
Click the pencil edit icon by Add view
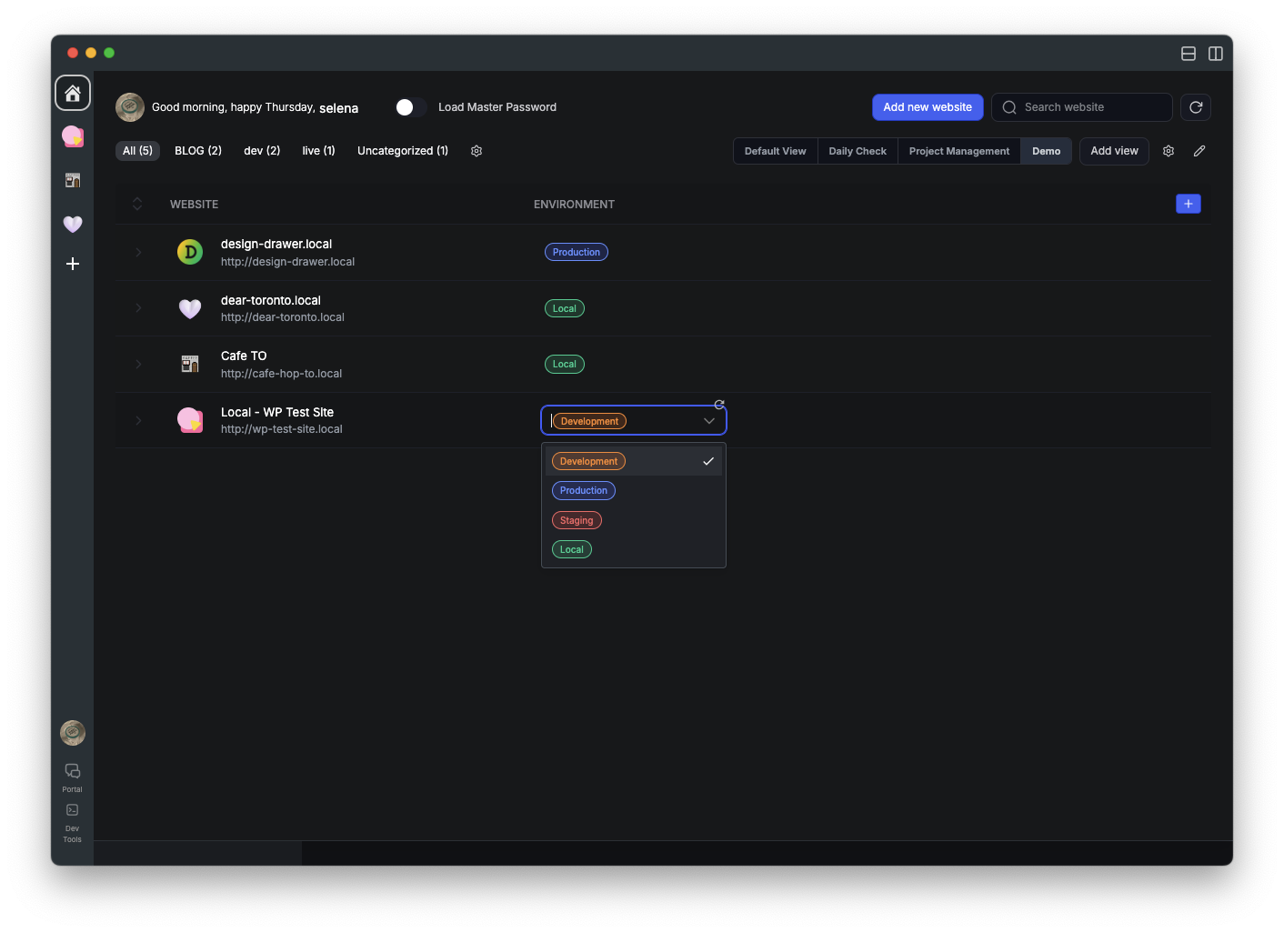coord(1199,151)
